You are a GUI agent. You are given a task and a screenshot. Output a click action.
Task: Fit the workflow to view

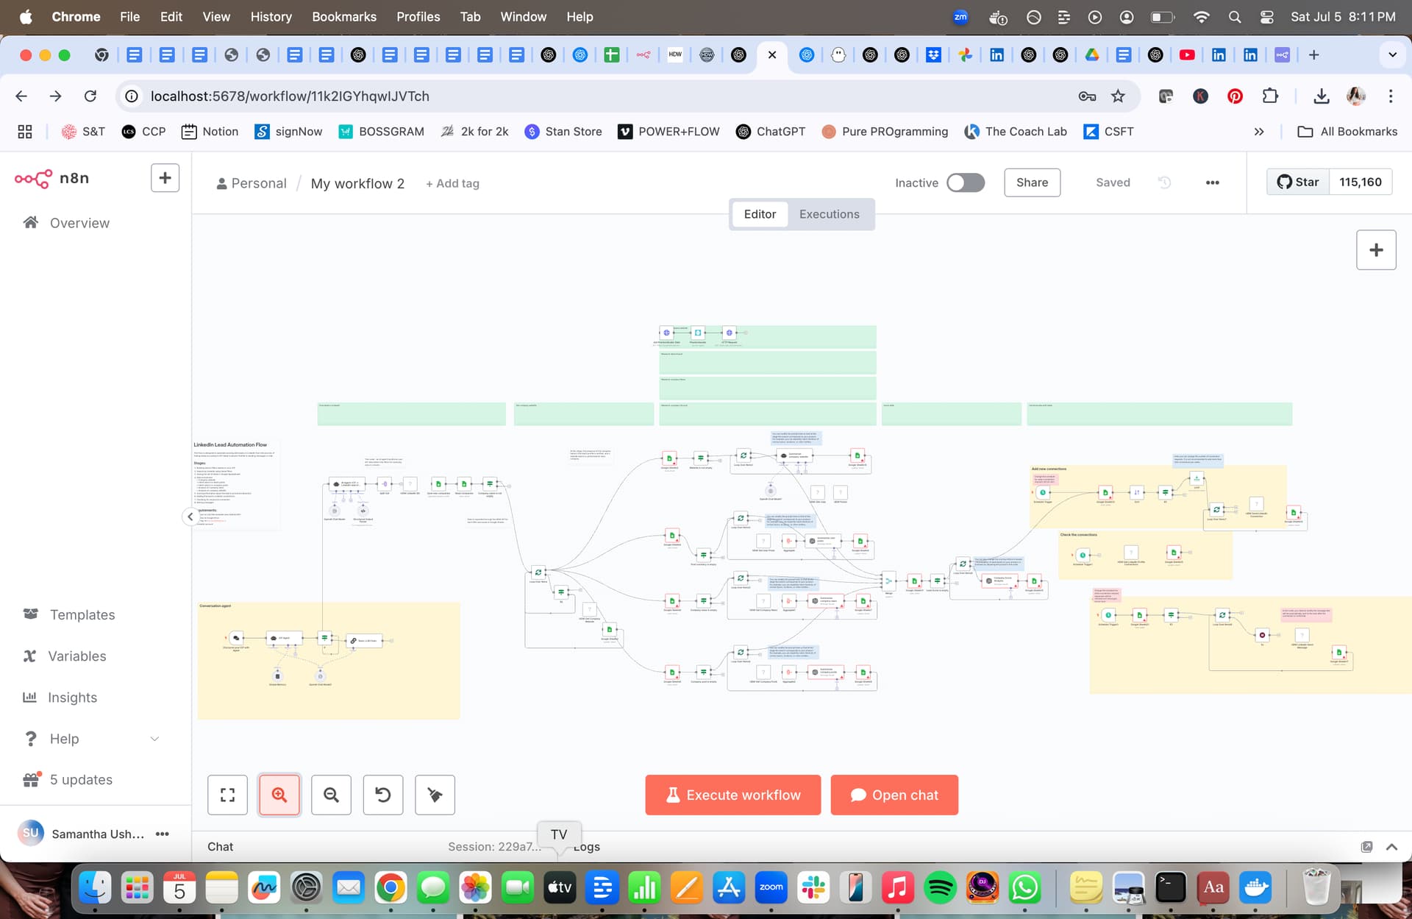click(x=228, y=795)
